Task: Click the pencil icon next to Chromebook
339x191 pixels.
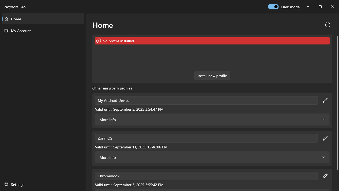Action: [x=325, y=176]
